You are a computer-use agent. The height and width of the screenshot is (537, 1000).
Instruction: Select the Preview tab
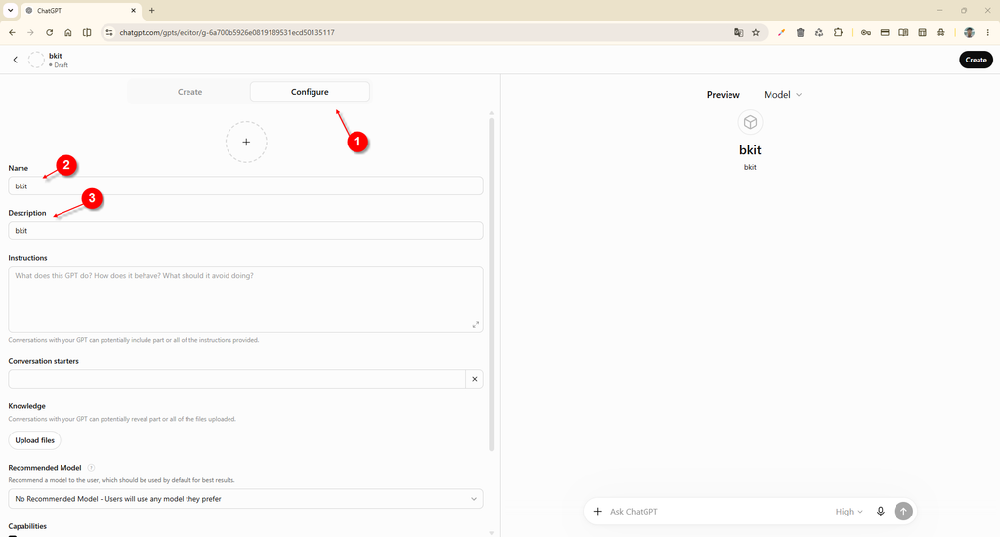(724, 95)
